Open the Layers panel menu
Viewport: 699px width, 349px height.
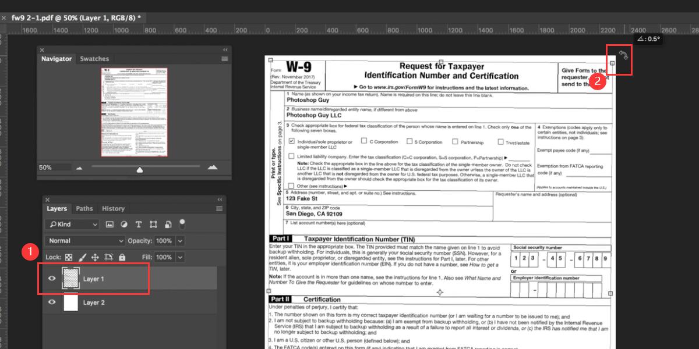click(220, 208)
